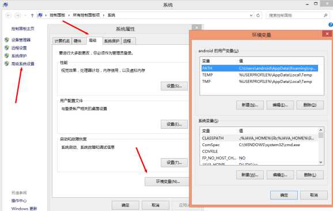This screenshot has width=333, height=211.
Task: Click 新建(W)... for system variables
Action: coord(250,175)
